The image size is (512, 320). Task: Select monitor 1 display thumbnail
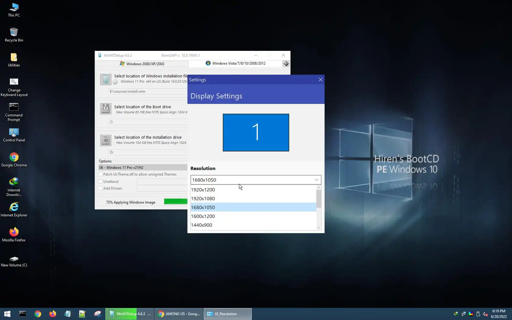pyautogui.click(x=256, y=133)
